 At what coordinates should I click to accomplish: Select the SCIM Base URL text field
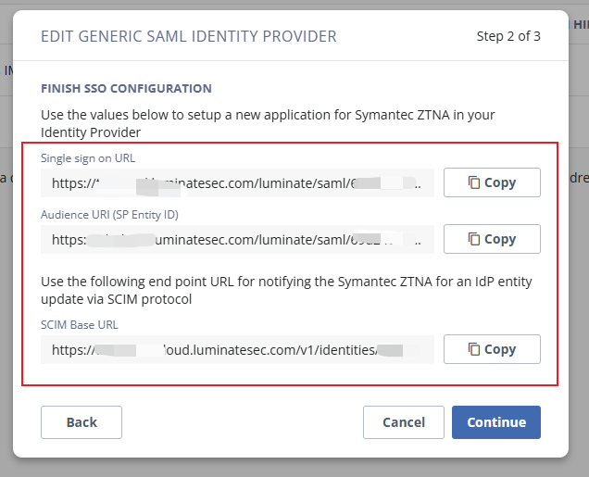[237, 350]
